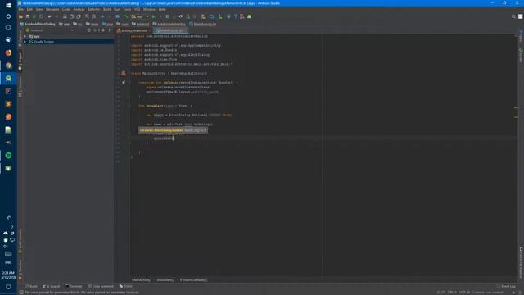The width and height of the screenshot is (524, 295).
Task: Click the Help question mark toolbar icon
Action: pyautogui.click(x=235, y=16)
